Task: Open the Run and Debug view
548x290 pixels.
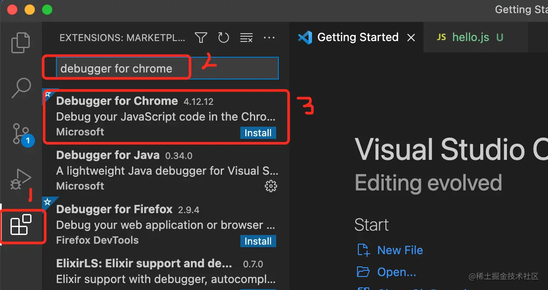Action: 21,179
